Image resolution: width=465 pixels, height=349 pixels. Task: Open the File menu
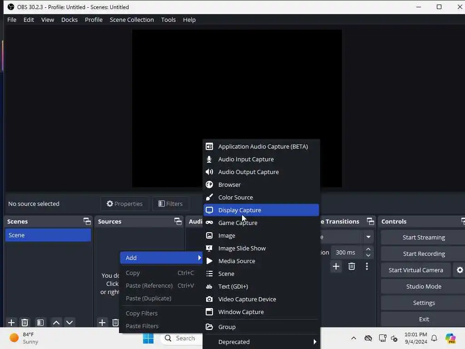pyautogui.click(x=12, y=20)
